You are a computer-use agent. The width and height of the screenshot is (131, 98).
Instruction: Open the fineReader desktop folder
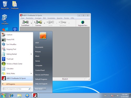pos(15,5)
